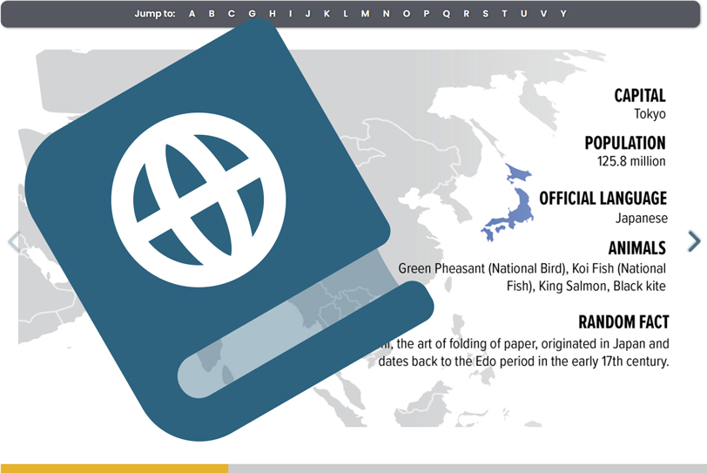Select letter H in Jump to bar

click(x=273, y=14)
